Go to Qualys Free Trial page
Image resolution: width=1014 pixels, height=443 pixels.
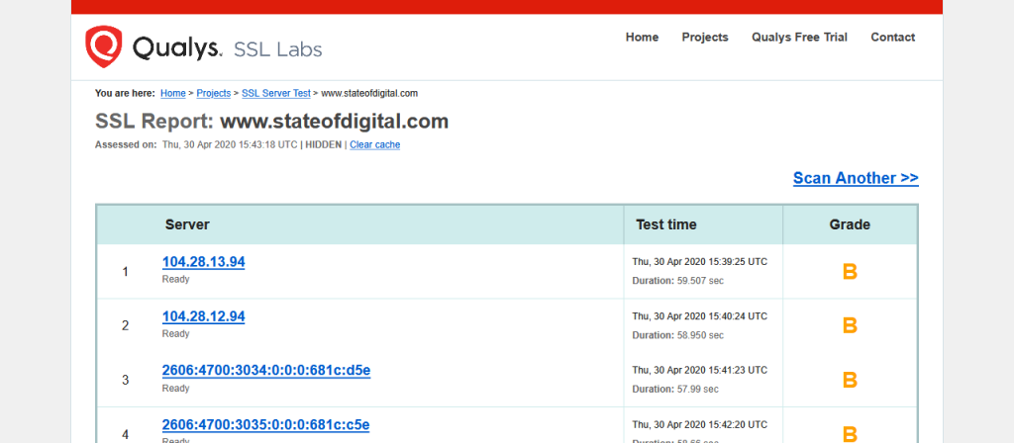[x=799, y=38]
